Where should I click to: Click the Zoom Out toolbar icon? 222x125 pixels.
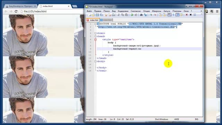point(155,15)
